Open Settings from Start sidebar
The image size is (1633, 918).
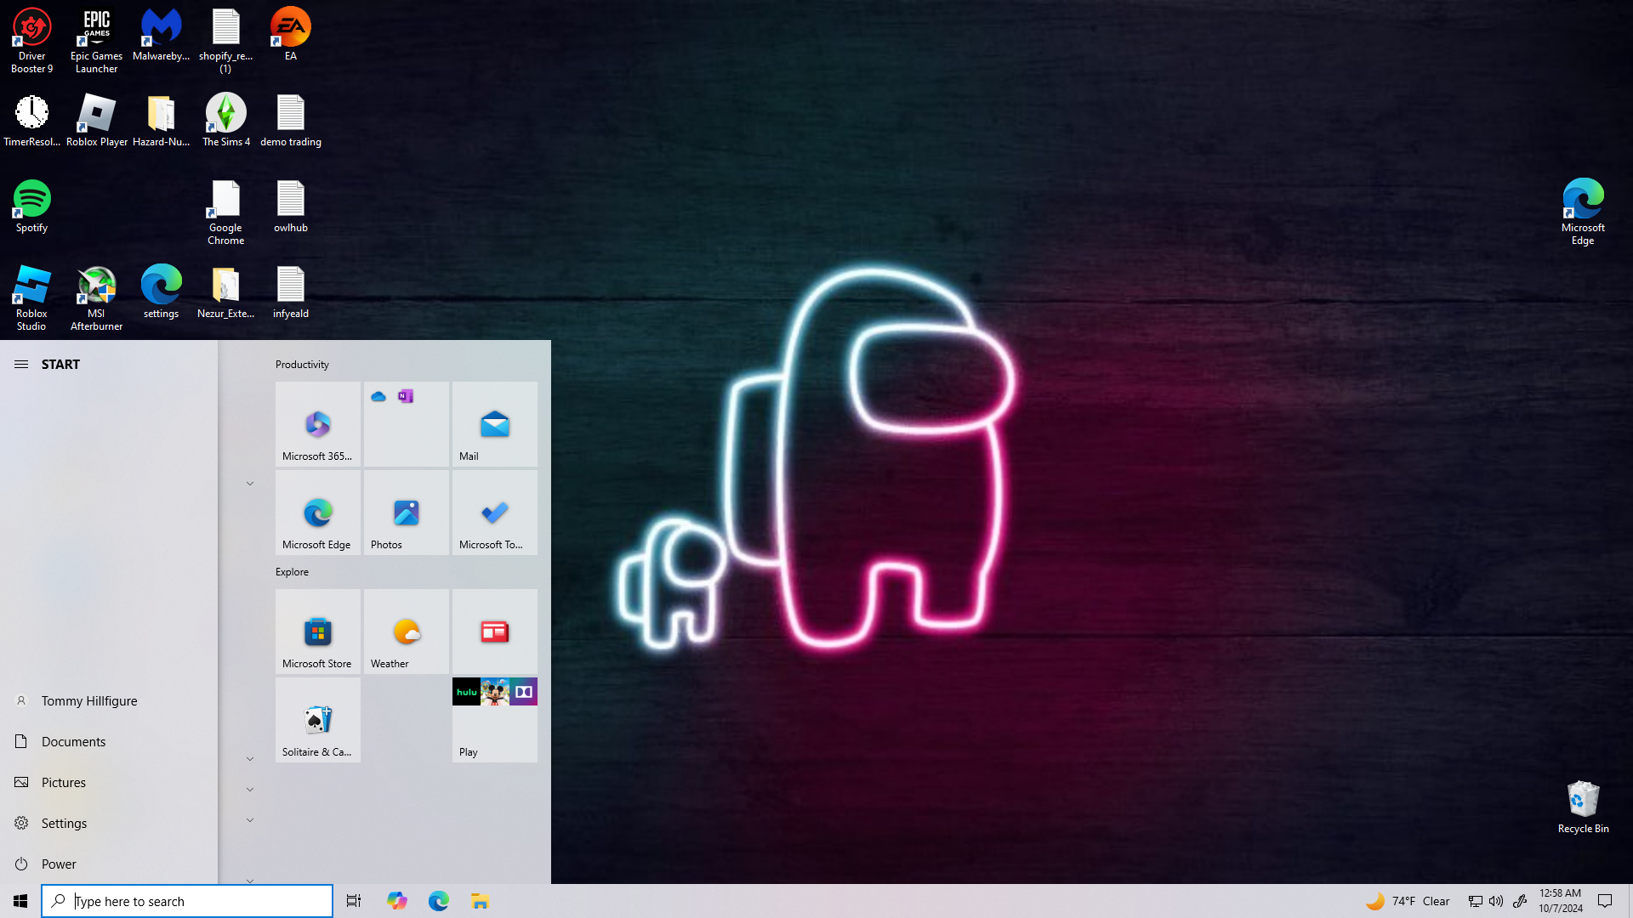click(64, 823)
